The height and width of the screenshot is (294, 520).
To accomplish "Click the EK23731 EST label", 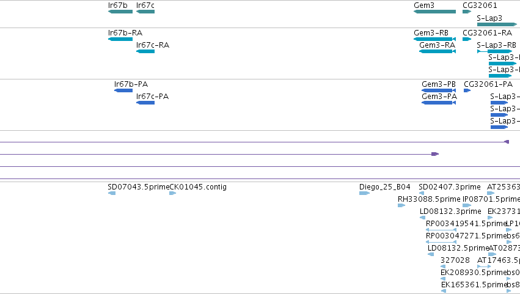I will (504, 211).
